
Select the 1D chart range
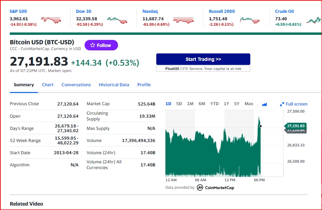[x=168, y=104]
